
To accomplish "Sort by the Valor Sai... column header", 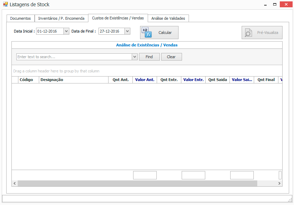I will tap(242, 80).
